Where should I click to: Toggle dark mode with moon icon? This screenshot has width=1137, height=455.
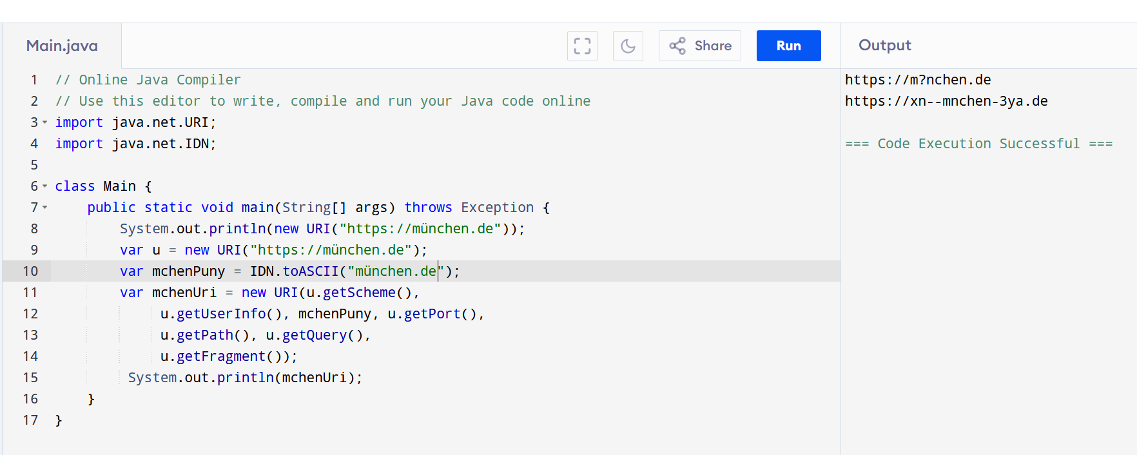(628, 46)
